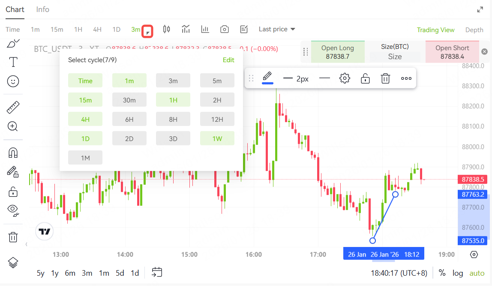Click the Size input field
Screen dimensions: 492x286
pyautogui.click(x=395, y=57)
